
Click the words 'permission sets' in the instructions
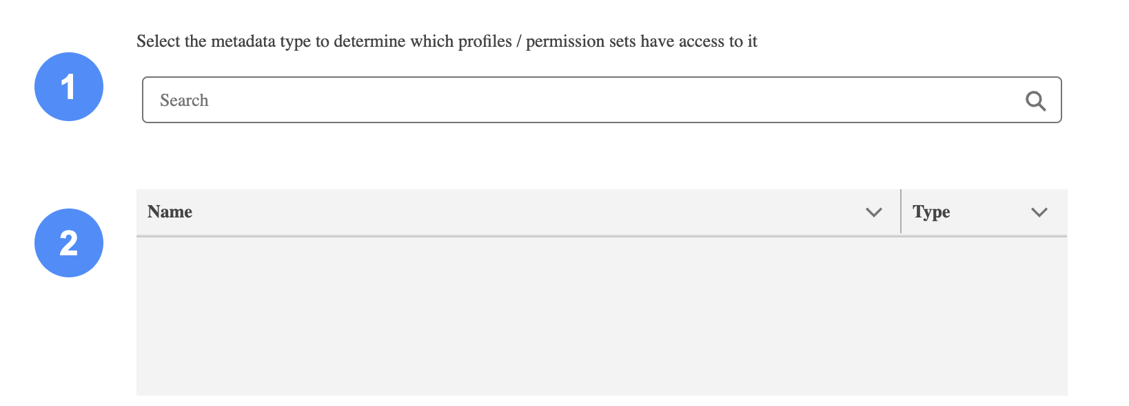pyautogui.click(x=580, y=41)
